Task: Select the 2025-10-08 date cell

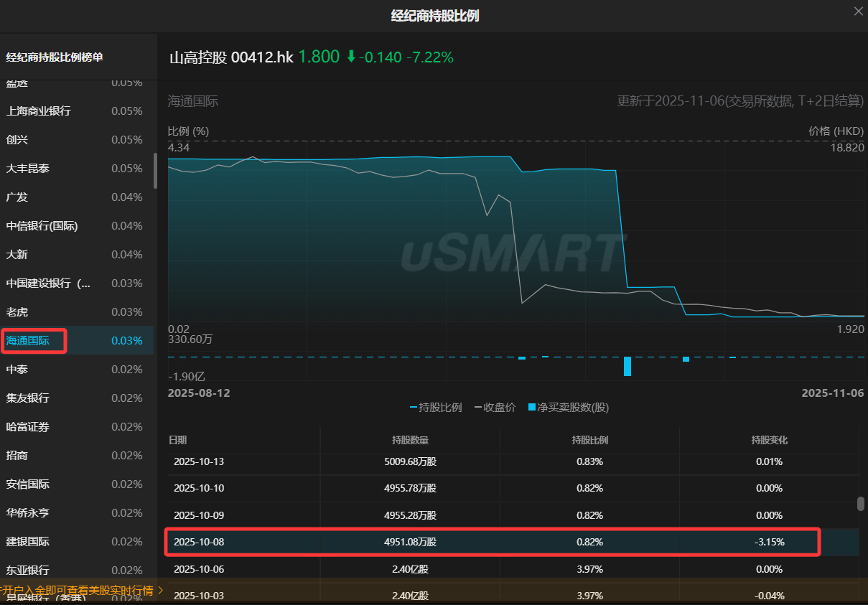Action: 199,542
